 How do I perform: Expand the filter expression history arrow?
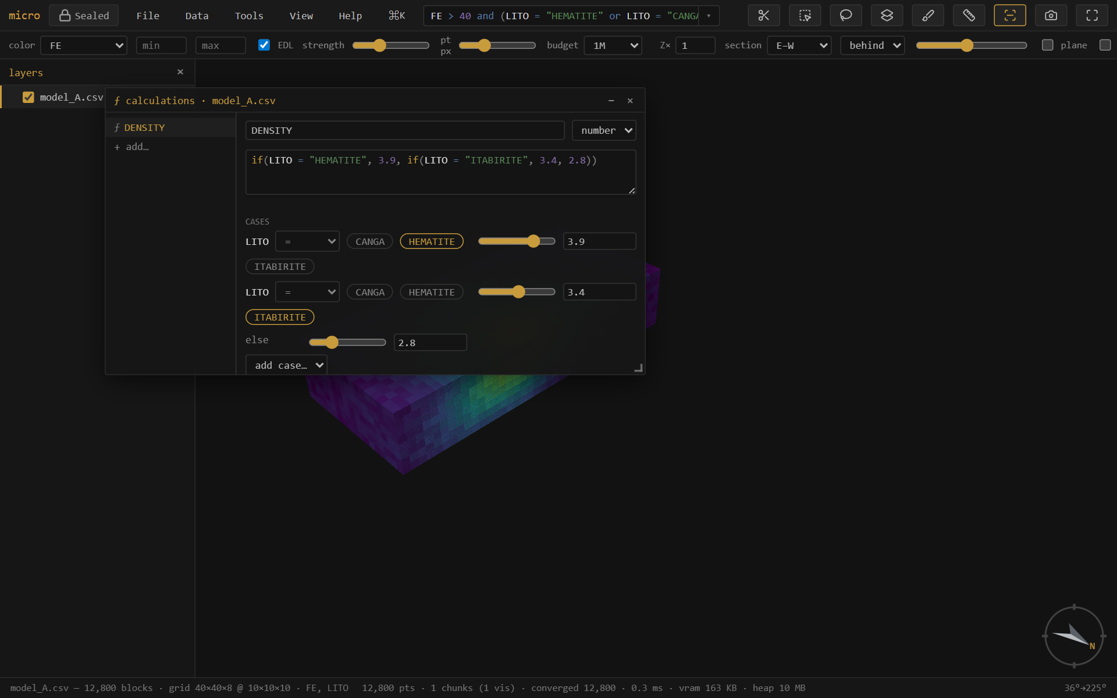[x=709, y=16]
